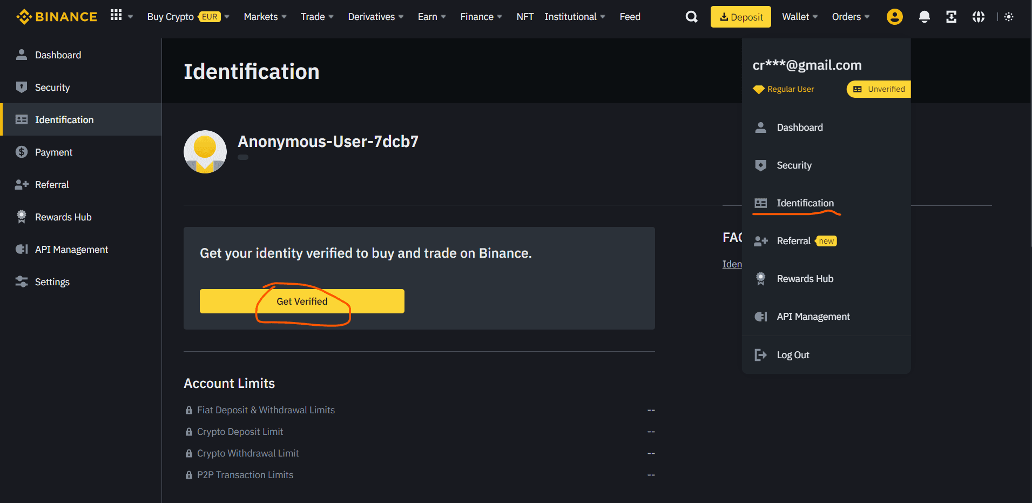Click the Unverified status badge
This screenshot has height=503, width=1032.
[879, 89]
